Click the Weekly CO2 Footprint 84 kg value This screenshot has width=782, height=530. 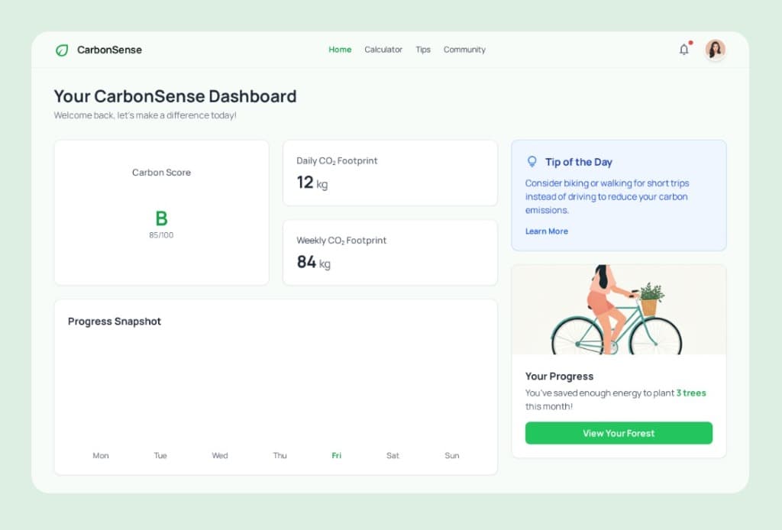313,262
